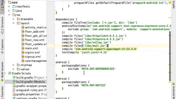Expand the java folder

pos(9,11)
